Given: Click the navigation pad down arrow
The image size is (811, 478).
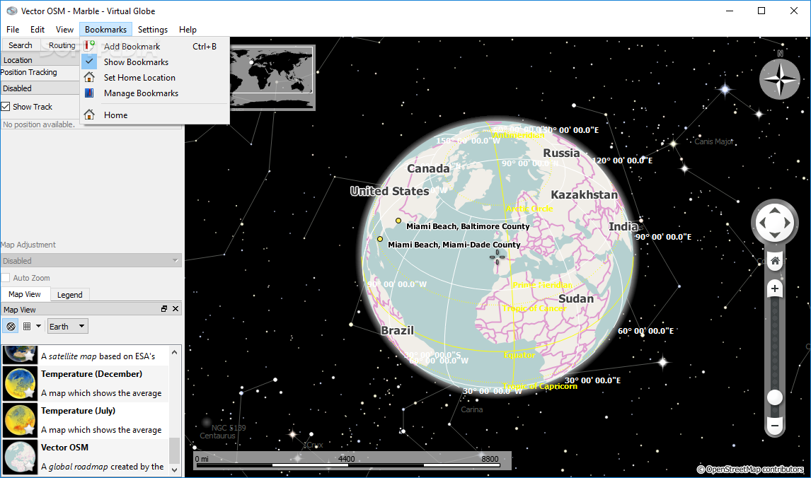Looking at the screenshot, I should pyautogui.click(x=774, y=235).
